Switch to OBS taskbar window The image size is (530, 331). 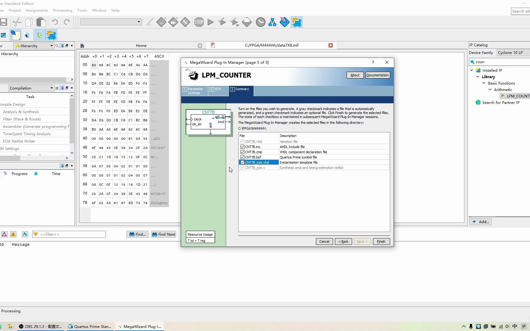pyautogui.click(x=40, y=326)
